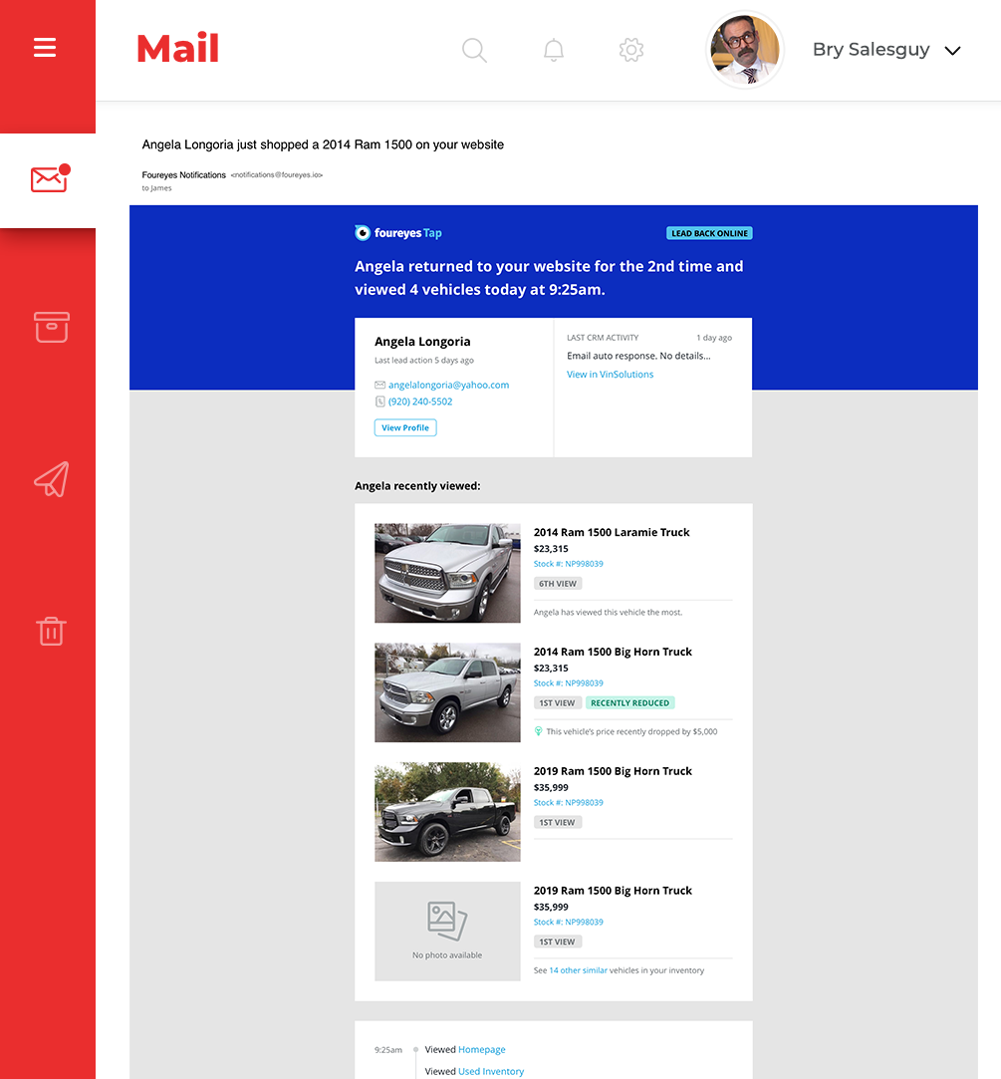Click Foureyes Notifications sender name

coord(183,174)
